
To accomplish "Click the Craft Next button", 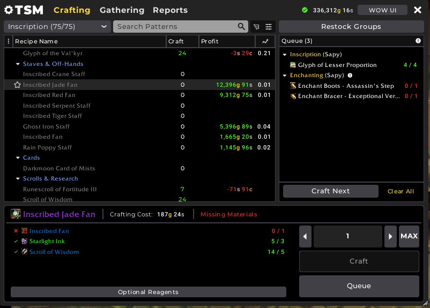I will coord(331,191).
